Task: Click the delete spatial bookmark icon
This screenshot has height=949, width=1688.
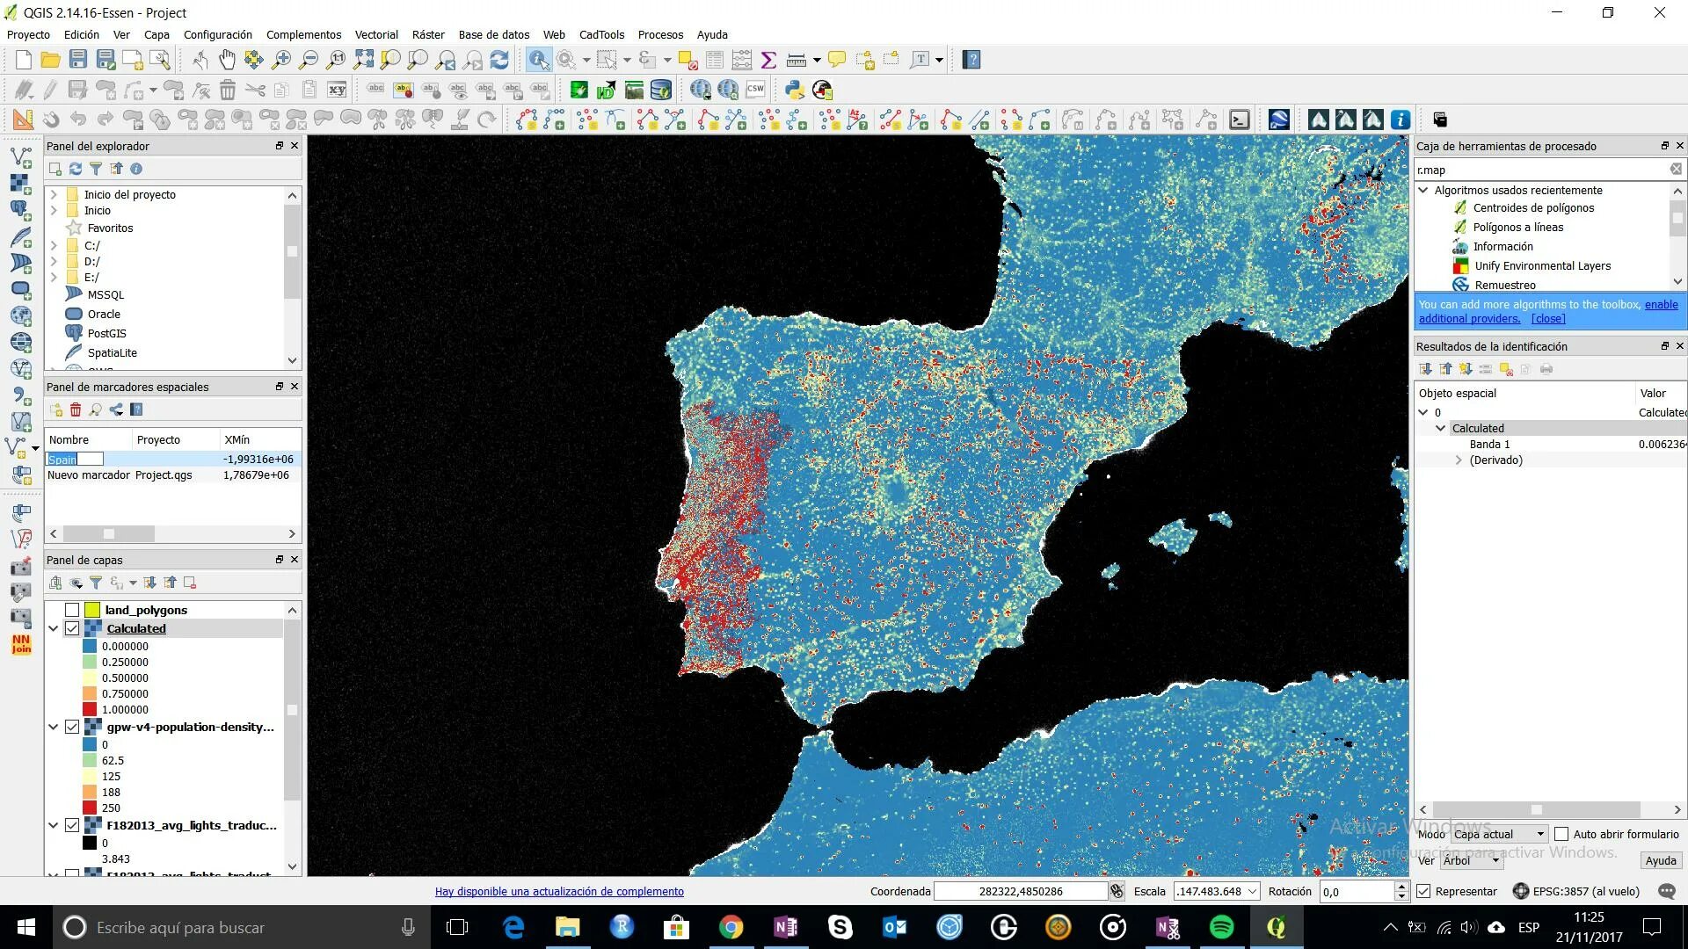Action: click(x=76, y=409)
